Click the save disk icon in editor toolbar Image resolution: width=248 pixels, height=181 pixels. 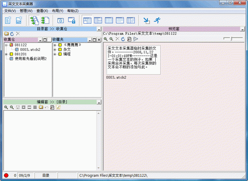click(x=18, y=107)
